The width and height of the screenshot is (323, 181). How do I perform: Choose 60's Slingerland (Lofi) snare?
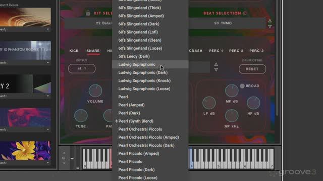click(150, 32)
